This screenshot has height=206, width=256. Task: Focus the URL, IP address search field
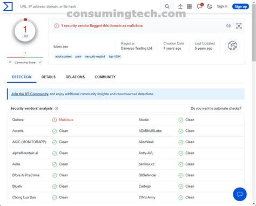coord(88,6)
